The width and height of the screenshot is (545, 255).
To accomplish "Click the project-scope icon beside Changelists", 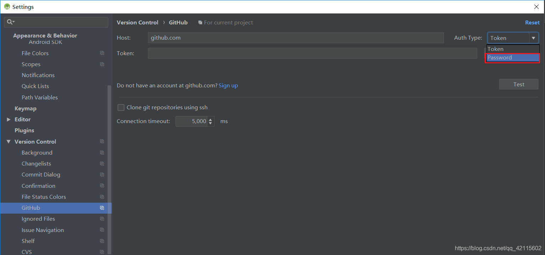I will (102, 163).
